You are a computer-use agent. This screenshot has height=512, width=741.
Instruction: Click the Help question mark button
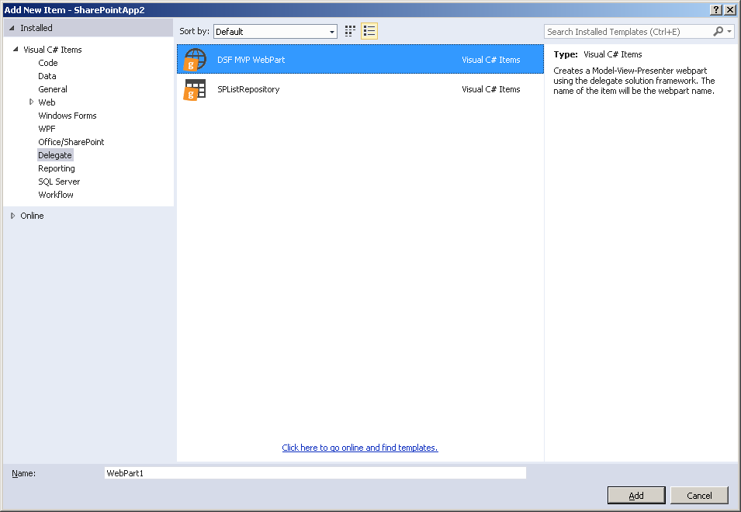[x=715, y=9]
